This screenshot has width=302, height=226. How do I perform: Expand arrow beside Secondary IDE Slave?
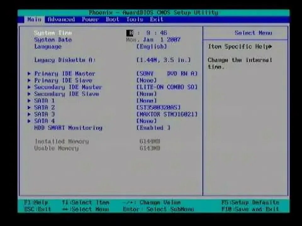[x=29, y=94]
